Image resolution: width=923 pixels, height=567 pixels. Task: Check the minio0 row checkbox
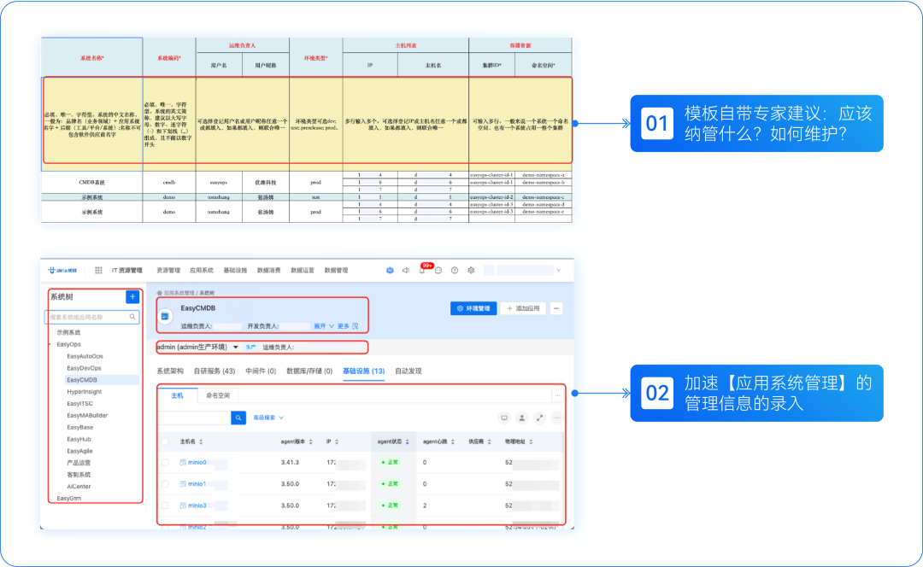click(x=166, y=463)
